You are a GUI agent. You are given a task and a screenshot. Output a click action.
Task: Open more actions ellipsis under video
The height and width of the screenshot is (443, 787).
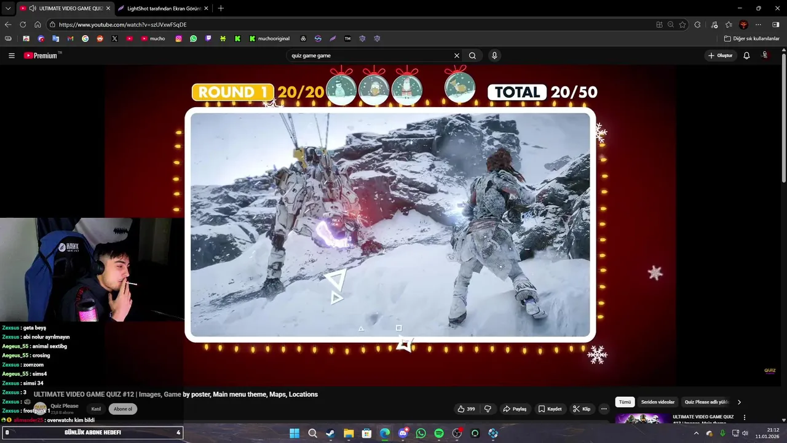604,409
